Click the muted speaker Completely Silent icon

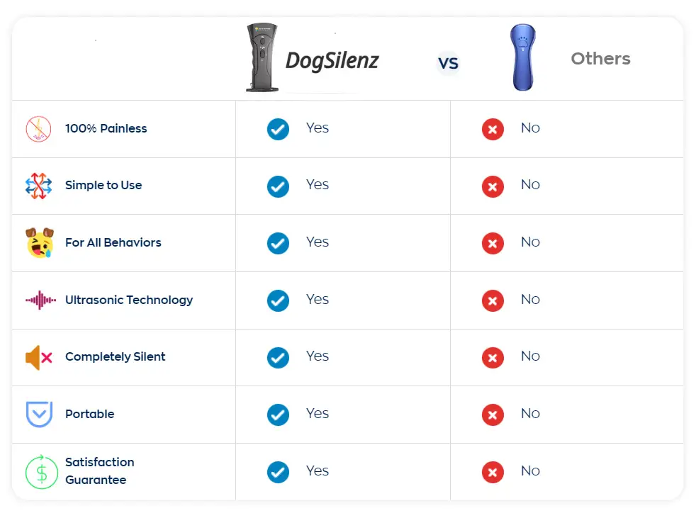[39, 357]
